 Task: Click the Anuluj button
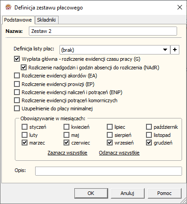[x=128, y=193]
